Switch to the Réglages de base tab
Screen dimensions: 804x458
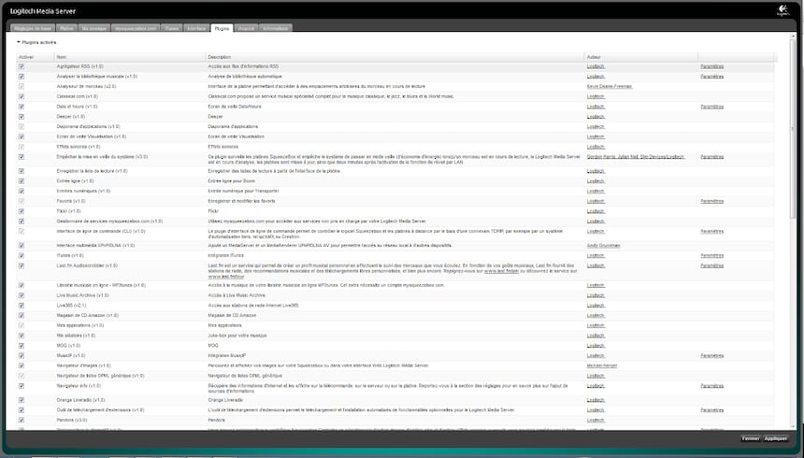(33, 28)
